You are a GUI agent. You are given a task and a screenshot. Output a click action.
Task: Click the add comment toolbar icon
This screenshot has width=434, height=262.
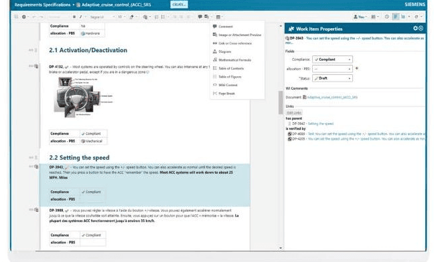[x=200, y=17]
